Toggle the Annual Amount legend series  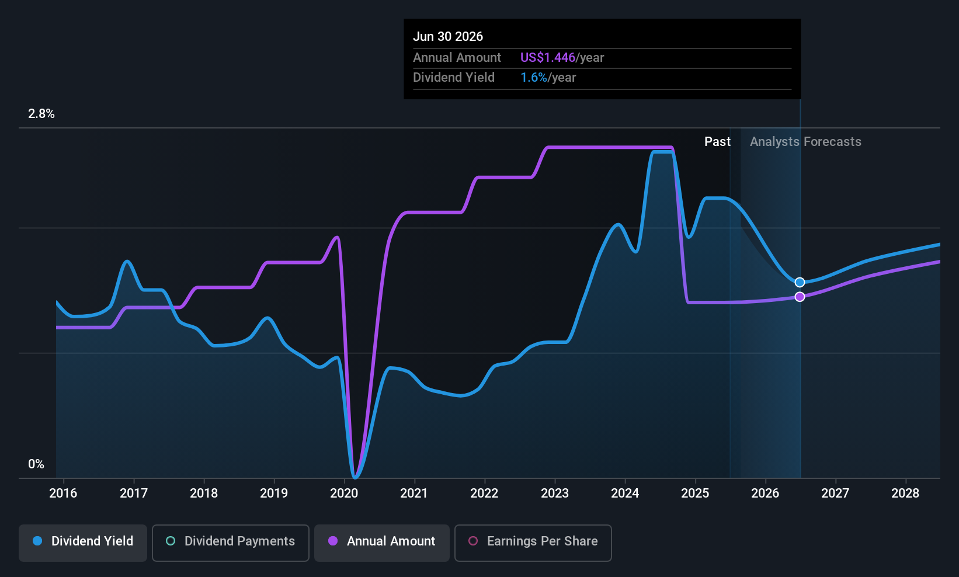(x=382, y=543)
